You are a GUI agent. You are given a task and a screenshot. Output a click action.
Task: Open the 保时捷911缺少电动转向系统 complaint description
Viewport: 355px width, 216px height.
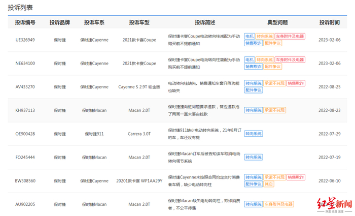(x=204, y=134)
